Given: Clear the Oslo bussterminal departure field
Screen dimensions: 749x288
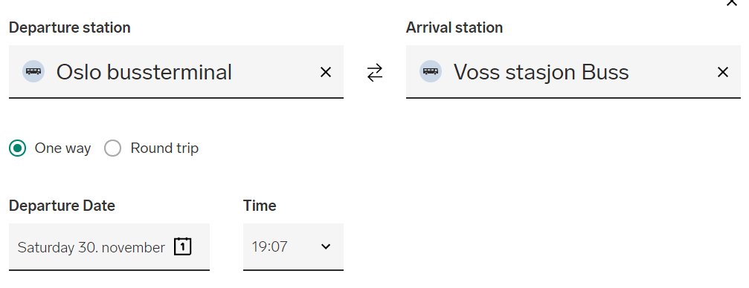Looking at the screenshot, I should coord(326,72).
